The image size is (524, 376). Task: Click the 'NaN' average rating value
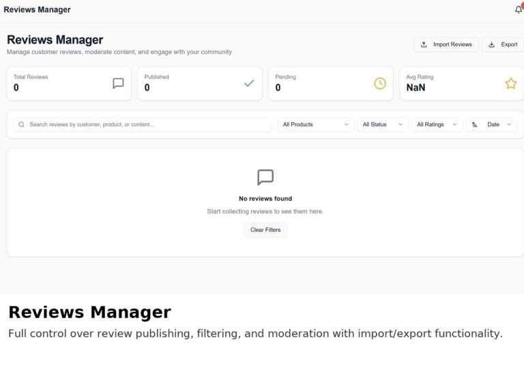tap(416, 87)
